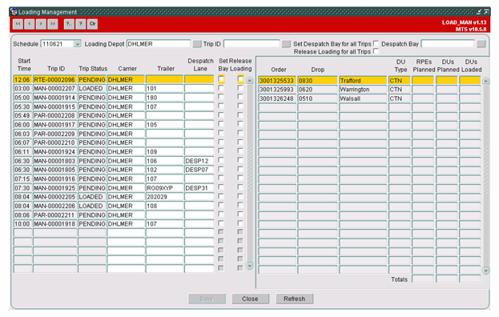Screen dimensions: 499x317
Task: Open the Loading Depot lookup button
Action: [x=197, y=44]
